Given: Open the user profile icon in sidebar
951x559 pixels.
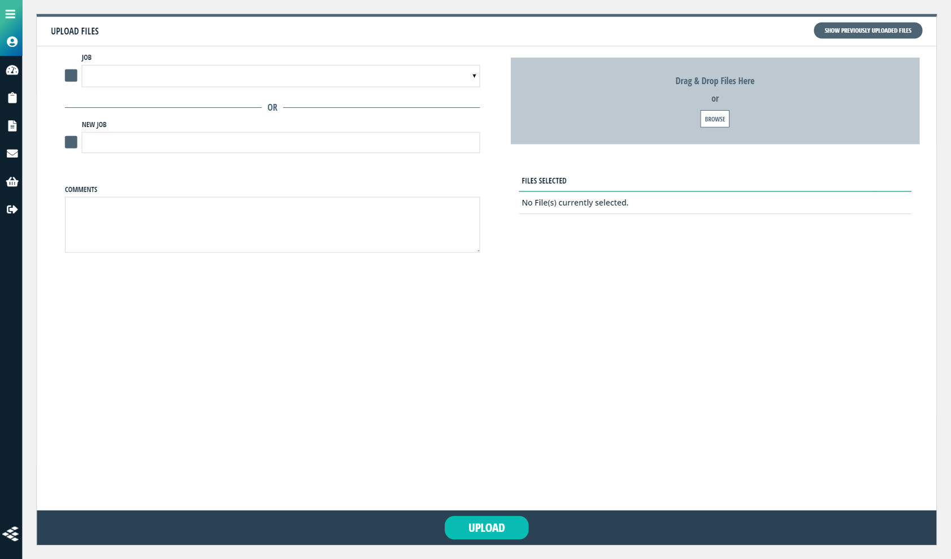Looking at the screenshot, I should pyautogui.click(x=12, y=42).
